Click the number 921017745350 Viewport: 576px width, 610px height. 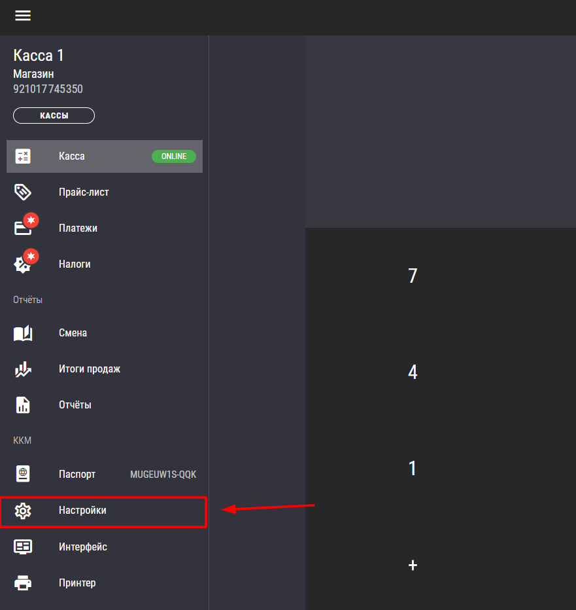pyautogui.click(x=48, y=89)
